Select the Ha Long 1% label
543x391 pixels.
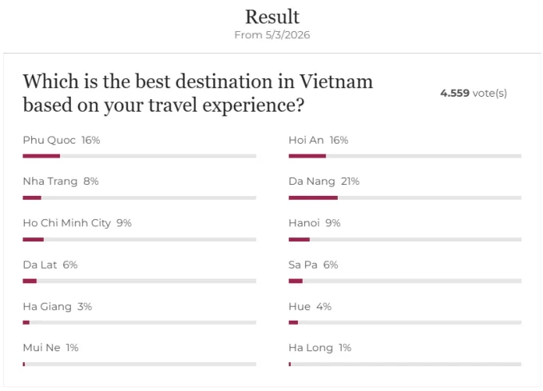(319, 348)
